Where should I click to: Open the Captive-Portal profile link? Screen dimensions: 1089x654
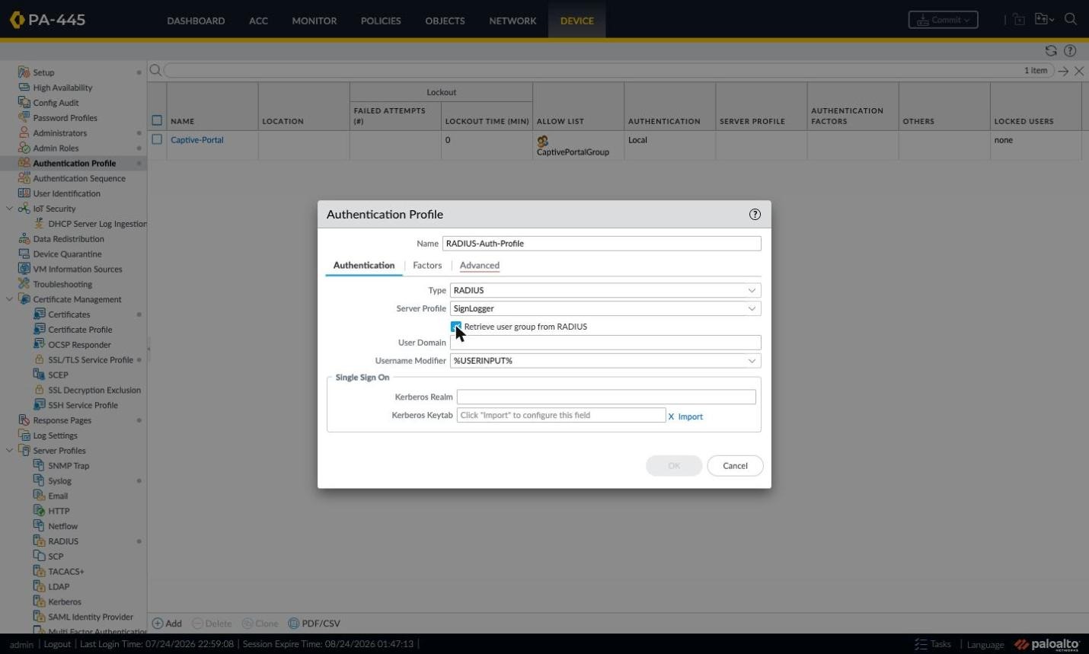click(x=197, y=140)
